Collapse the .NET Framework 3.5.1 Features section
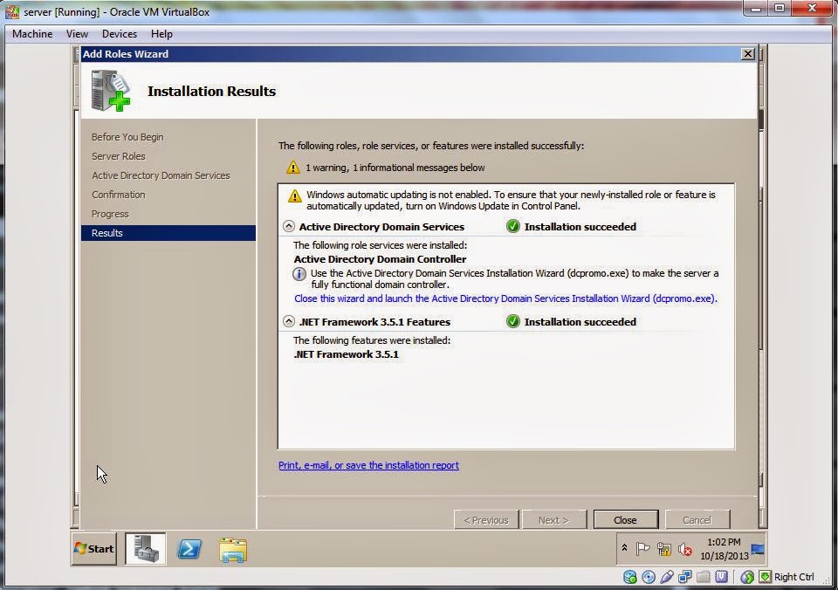 click(289, 322)
